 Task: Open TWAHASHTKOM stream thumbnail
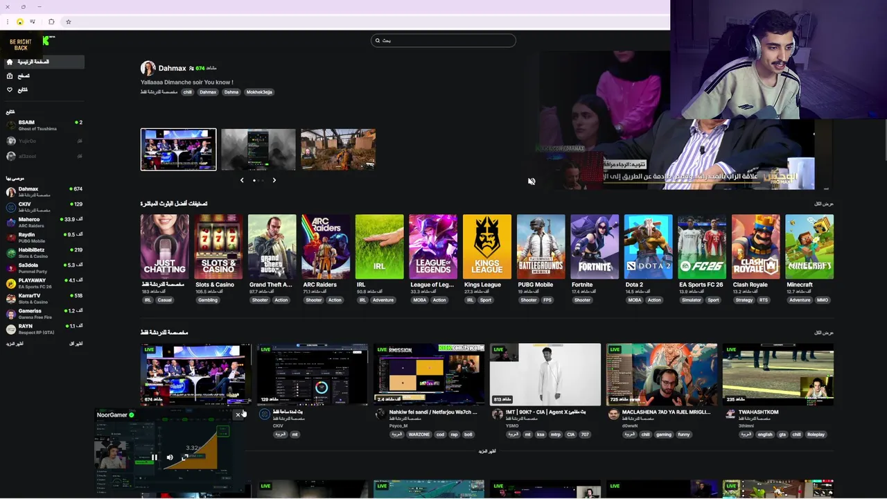coord(778,374)
